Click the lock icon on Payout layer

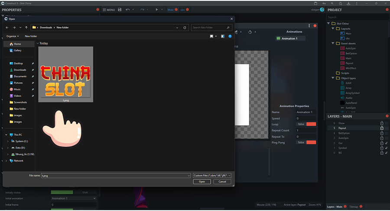pyautogui.click(x=381, y=128)
